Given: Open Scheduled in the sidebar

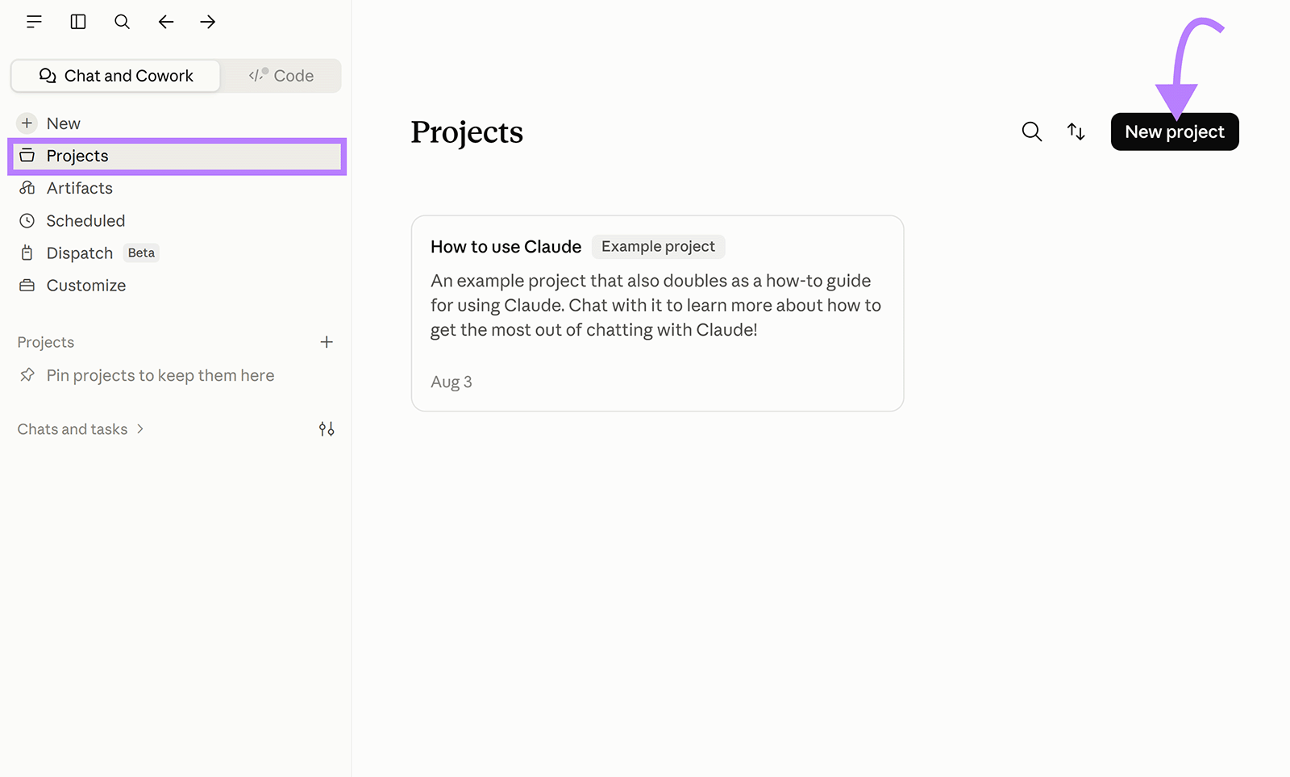Looking at the screenshot, I should pos(177,220).
